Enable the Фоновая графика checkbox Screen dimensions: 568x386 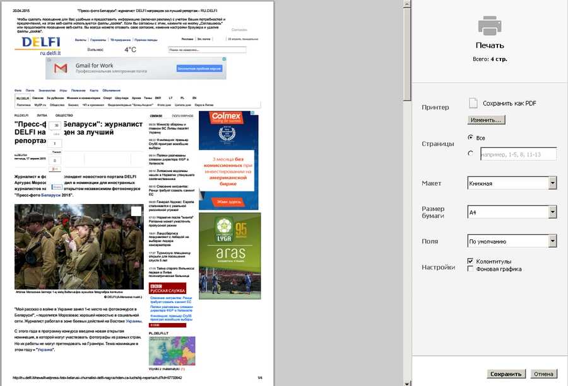pos(470,269)
